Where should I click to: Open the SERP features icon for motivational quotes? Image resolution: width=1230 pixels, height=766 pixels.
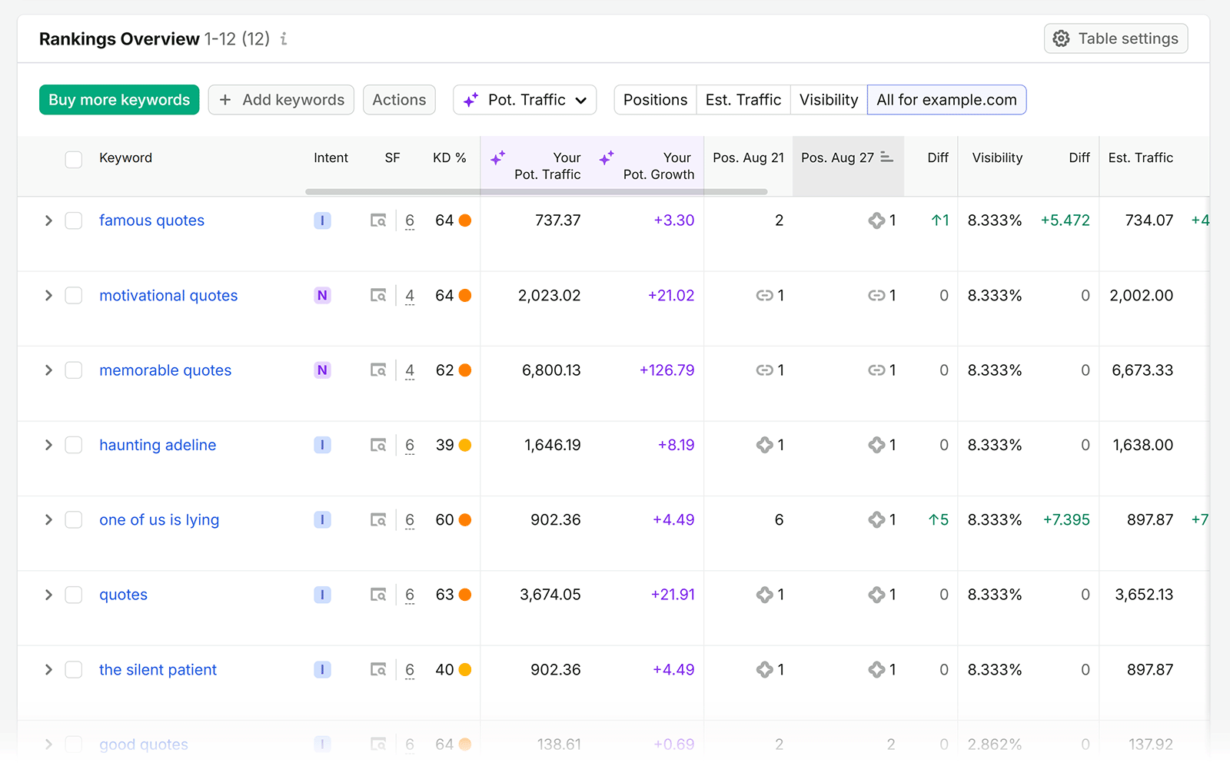(378, 296)
